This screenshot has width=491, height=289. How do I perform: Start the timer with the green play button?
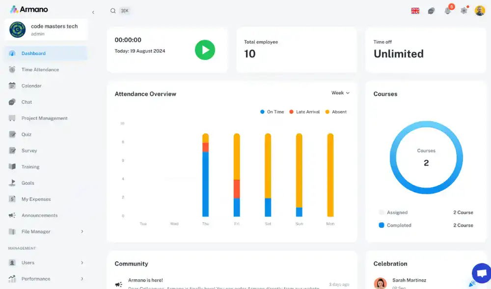(205, 50)
